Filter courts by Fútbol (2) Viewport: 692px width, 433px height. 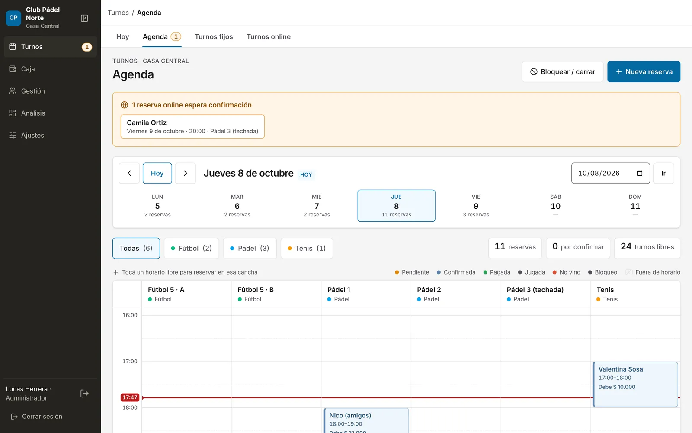click(192, 248)
